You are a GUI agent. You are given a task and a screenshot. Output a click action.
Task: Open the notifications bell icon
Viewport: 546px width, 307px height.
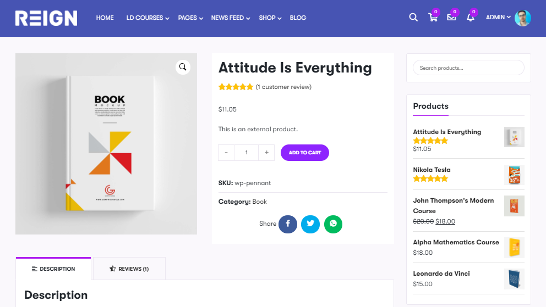(471, 18)
